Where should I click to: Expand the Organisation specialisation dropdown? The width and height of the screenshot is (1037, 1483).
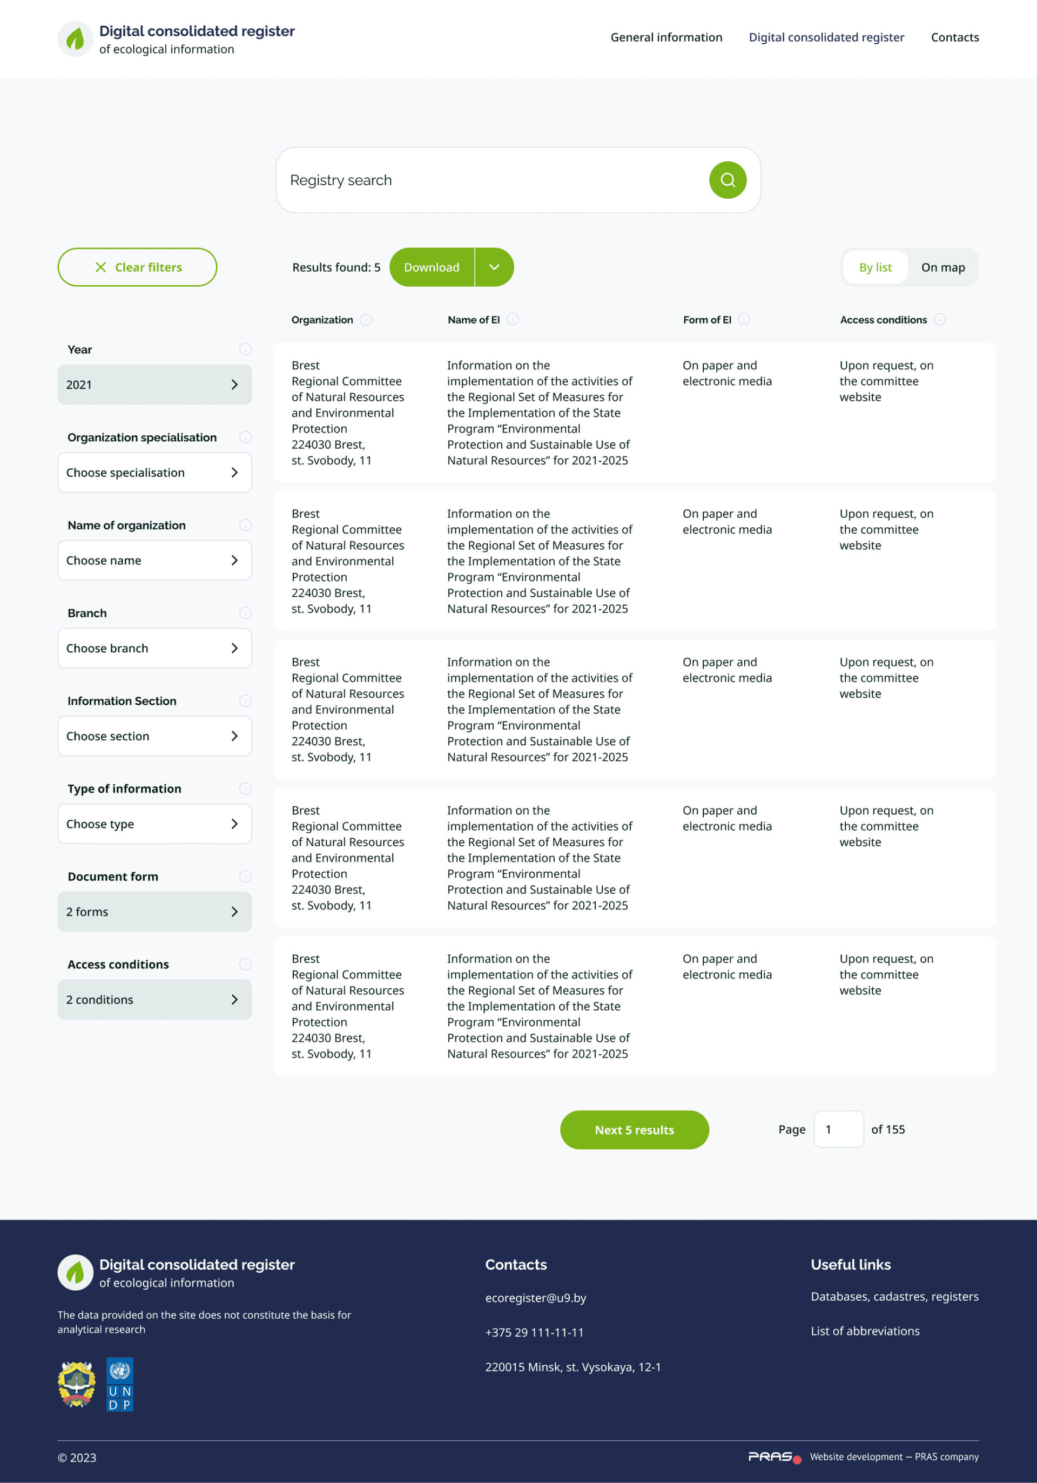coord(154,472)
